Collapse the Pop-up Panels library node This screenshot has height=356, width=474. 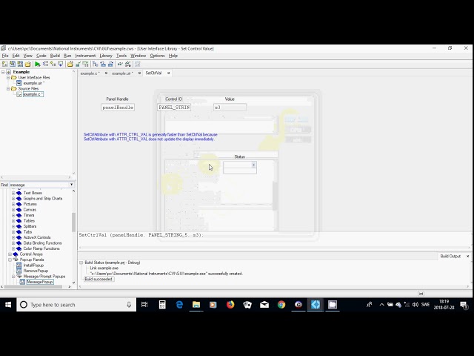[x=10, y=260]
